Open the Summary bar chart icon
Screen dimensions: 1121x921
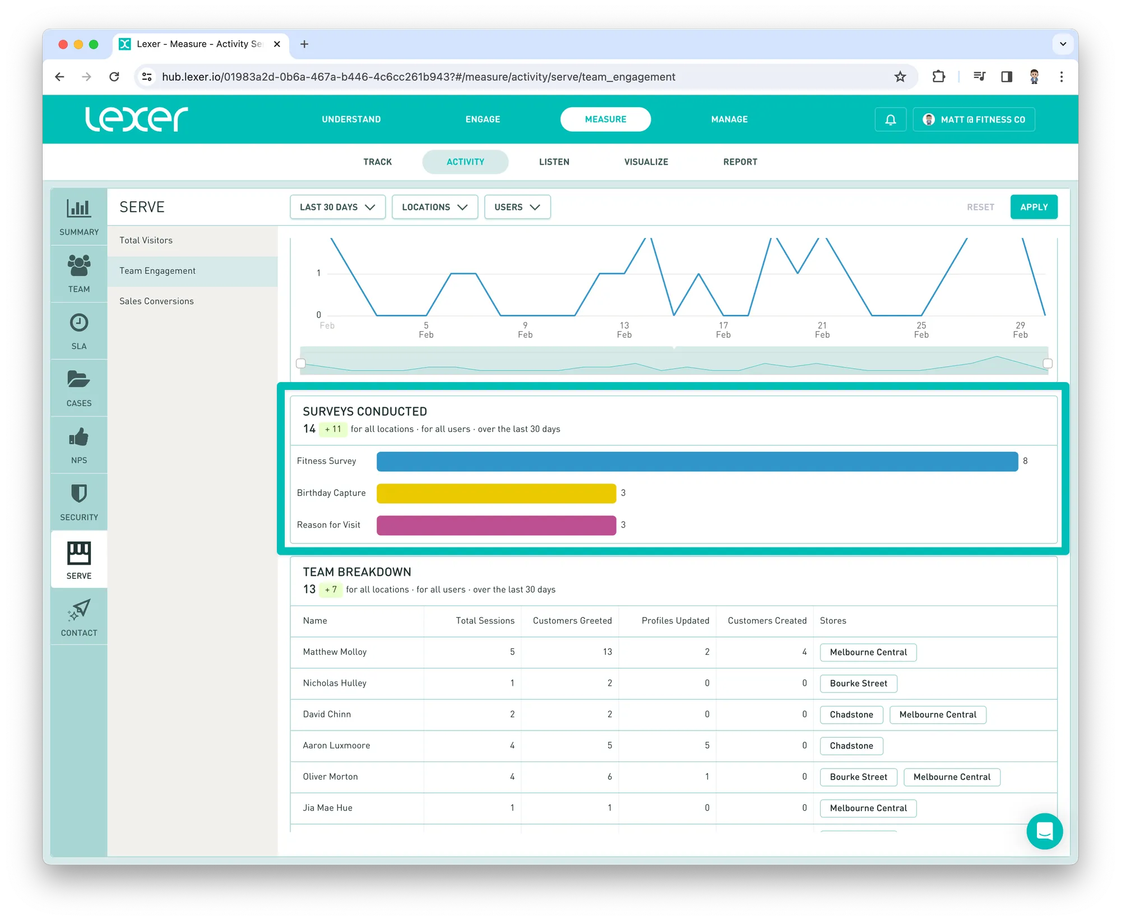[78, 209]
